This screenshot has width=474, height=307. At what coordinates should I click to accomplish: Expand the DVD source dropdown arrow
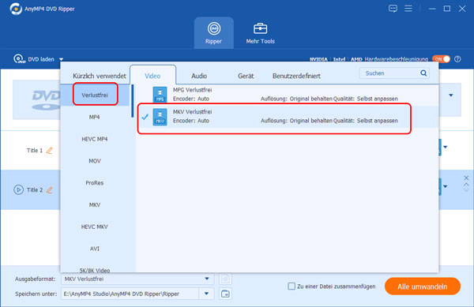click(451, 95)
